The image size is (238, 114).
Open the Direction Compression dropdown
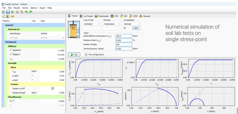click(x=112, y=24)
